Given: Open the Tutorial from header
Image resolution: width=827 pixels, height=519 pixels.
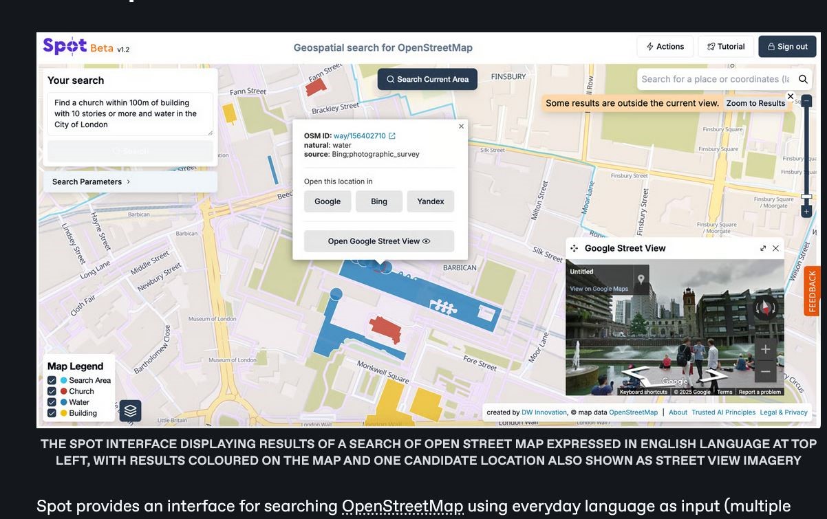Looking at the screenshot, I should click(x=725, y=47).
